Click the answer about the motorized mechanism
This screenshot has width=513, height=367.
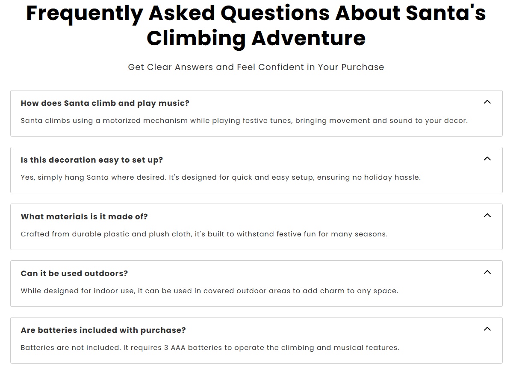coord(244,121)
